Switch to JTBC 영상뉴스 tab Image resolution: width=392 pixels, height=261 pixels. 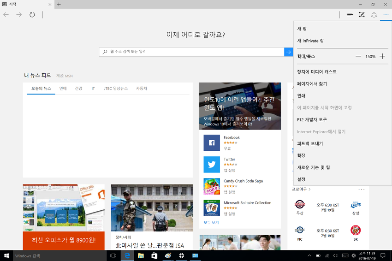[x=116, y=89]
